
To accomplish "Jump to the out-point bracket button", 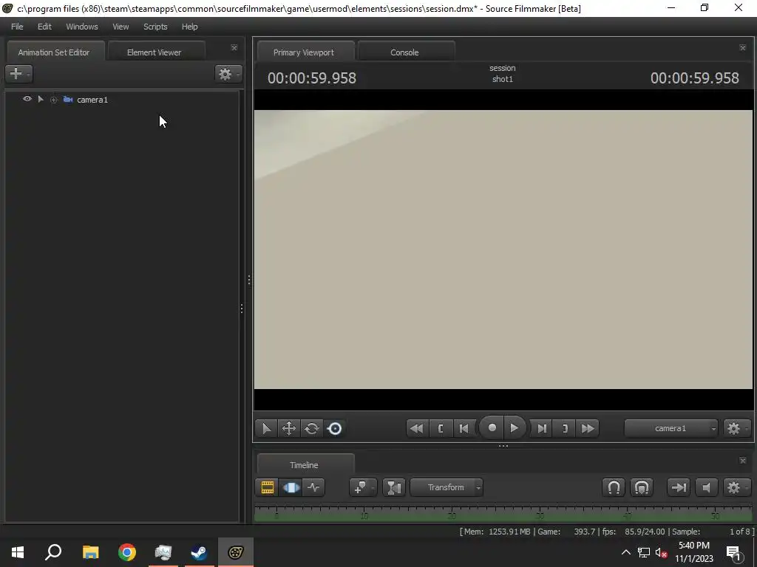I will [x=565, y=428].
